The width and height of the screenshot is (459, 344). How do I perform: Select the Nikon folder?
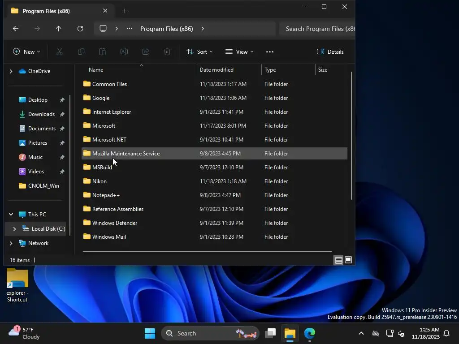pos(214,181)
